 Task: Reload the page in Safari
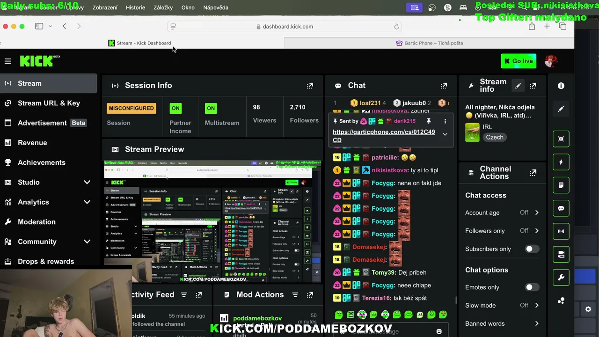[396, 27]
